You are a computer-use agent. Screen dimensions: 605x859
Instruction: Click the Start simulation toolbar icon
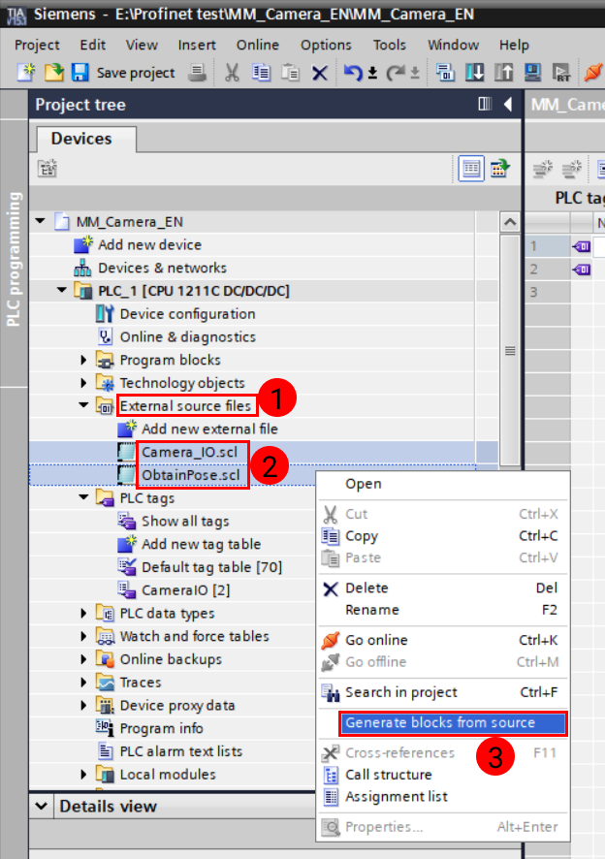[x=532, y=73]
